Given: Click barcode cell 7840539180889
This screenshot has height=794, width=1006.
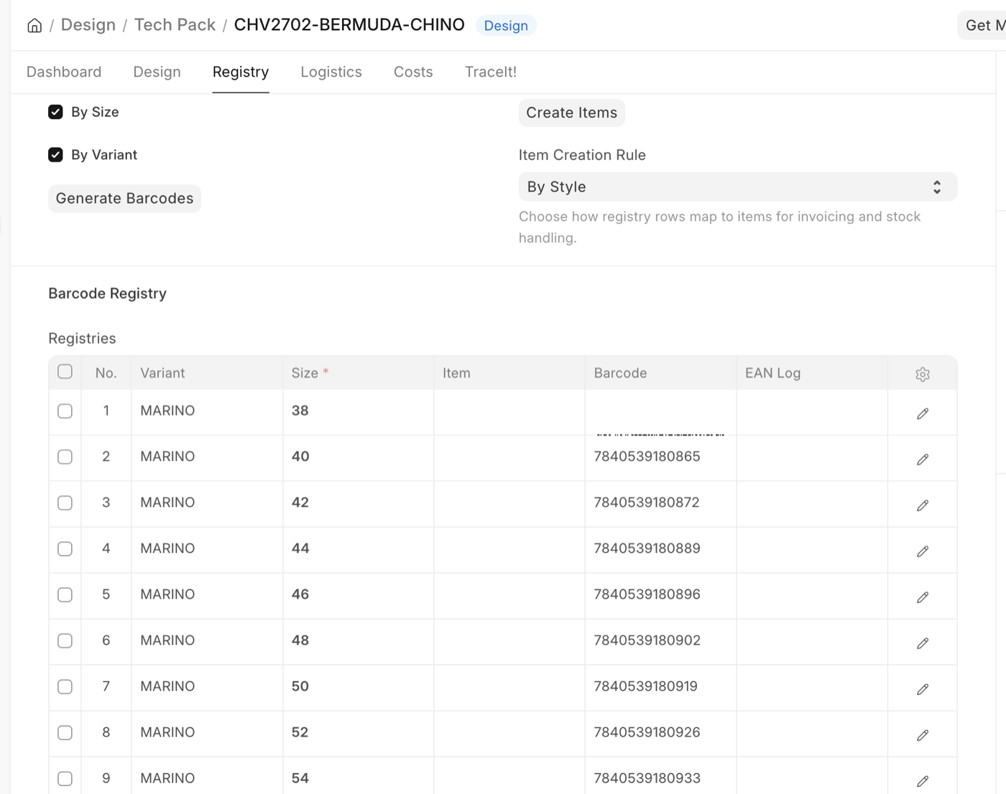Looking at the screenshot, I should coord(660,549).
